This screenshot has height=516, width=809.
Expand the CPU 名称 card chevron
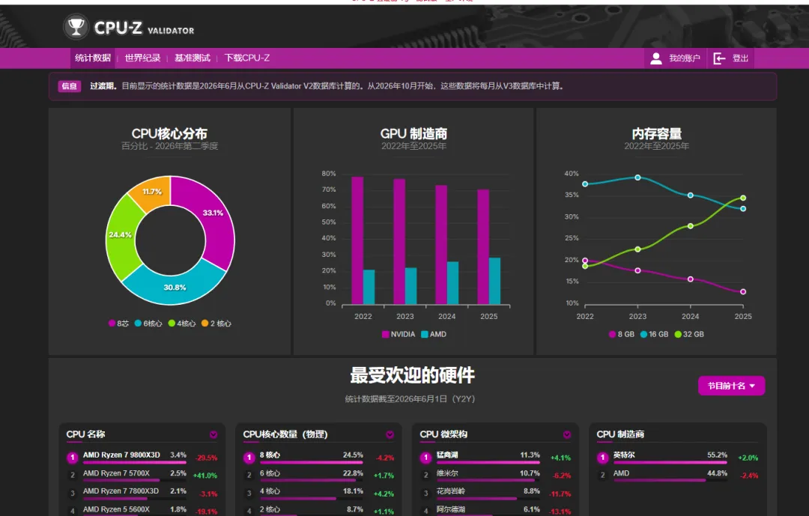tap(213, 435)
